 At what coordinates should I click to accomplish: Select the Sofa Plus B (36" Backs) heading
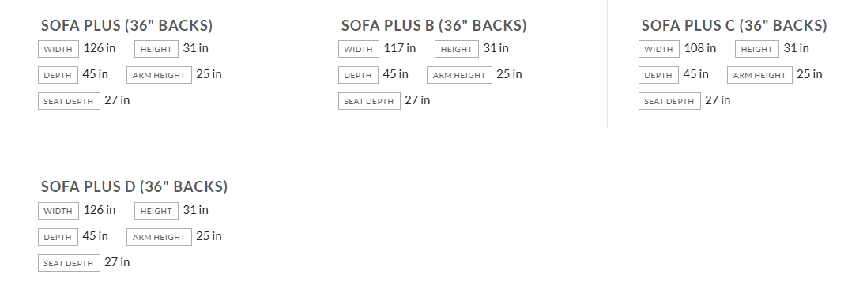pyautogui.click(x=434, y=25)
